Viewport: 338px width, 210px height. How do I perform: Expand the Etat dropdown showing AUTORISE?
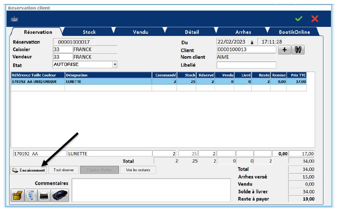click(x=115, y=64)
